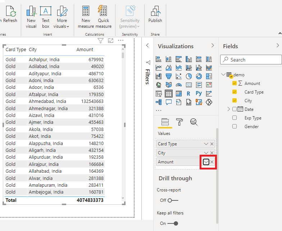Choose the funnel chart visual

(x=169, y=76)
